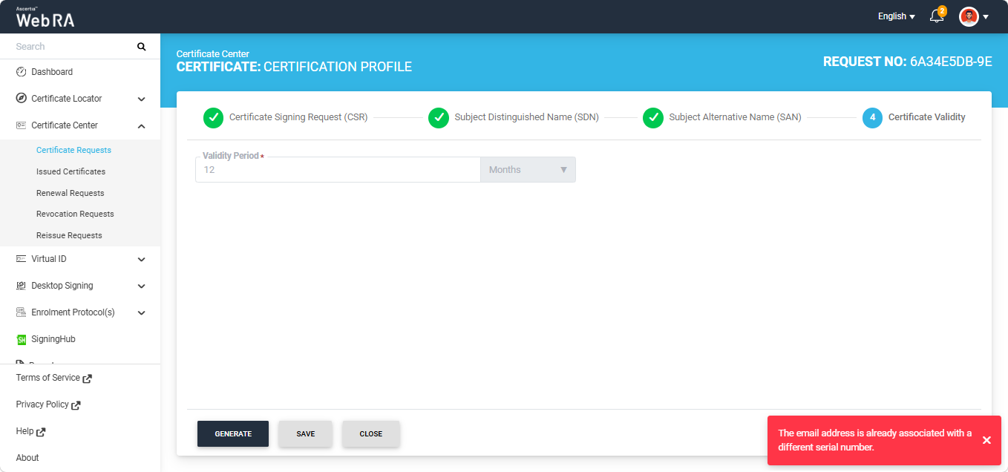
Task: Click the Certificate Locator compass icon
Action: coord(22,99)
